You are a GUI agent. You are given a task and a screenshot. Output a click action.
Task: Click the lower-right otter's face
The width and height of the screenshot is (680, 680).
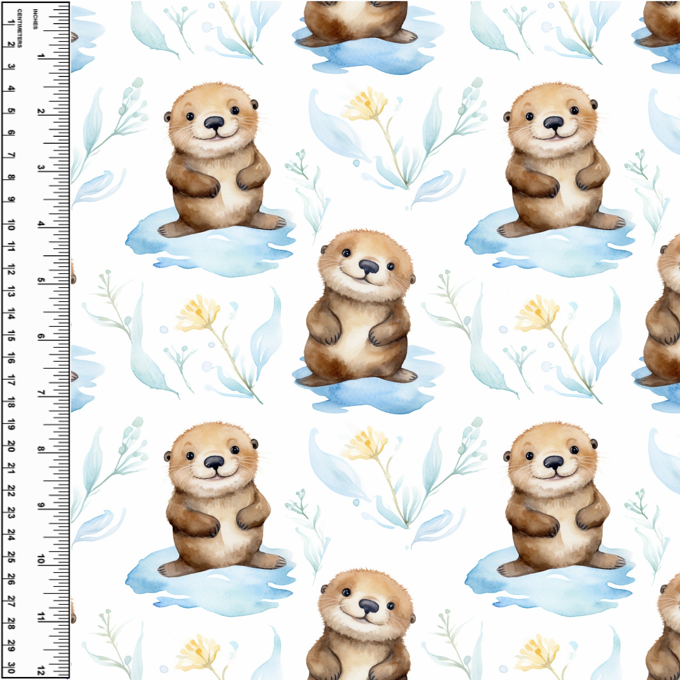[x=552, y=459]
